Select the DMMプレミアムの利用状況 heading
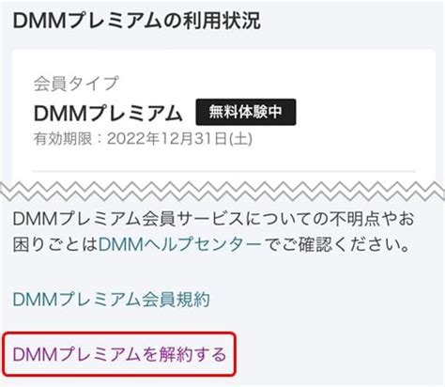The height and width of the screenshot is (387, 445). coord(136,21)
